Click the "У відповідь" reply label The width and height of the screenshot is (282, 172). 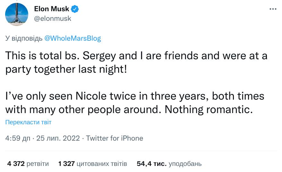coord(24,38)
